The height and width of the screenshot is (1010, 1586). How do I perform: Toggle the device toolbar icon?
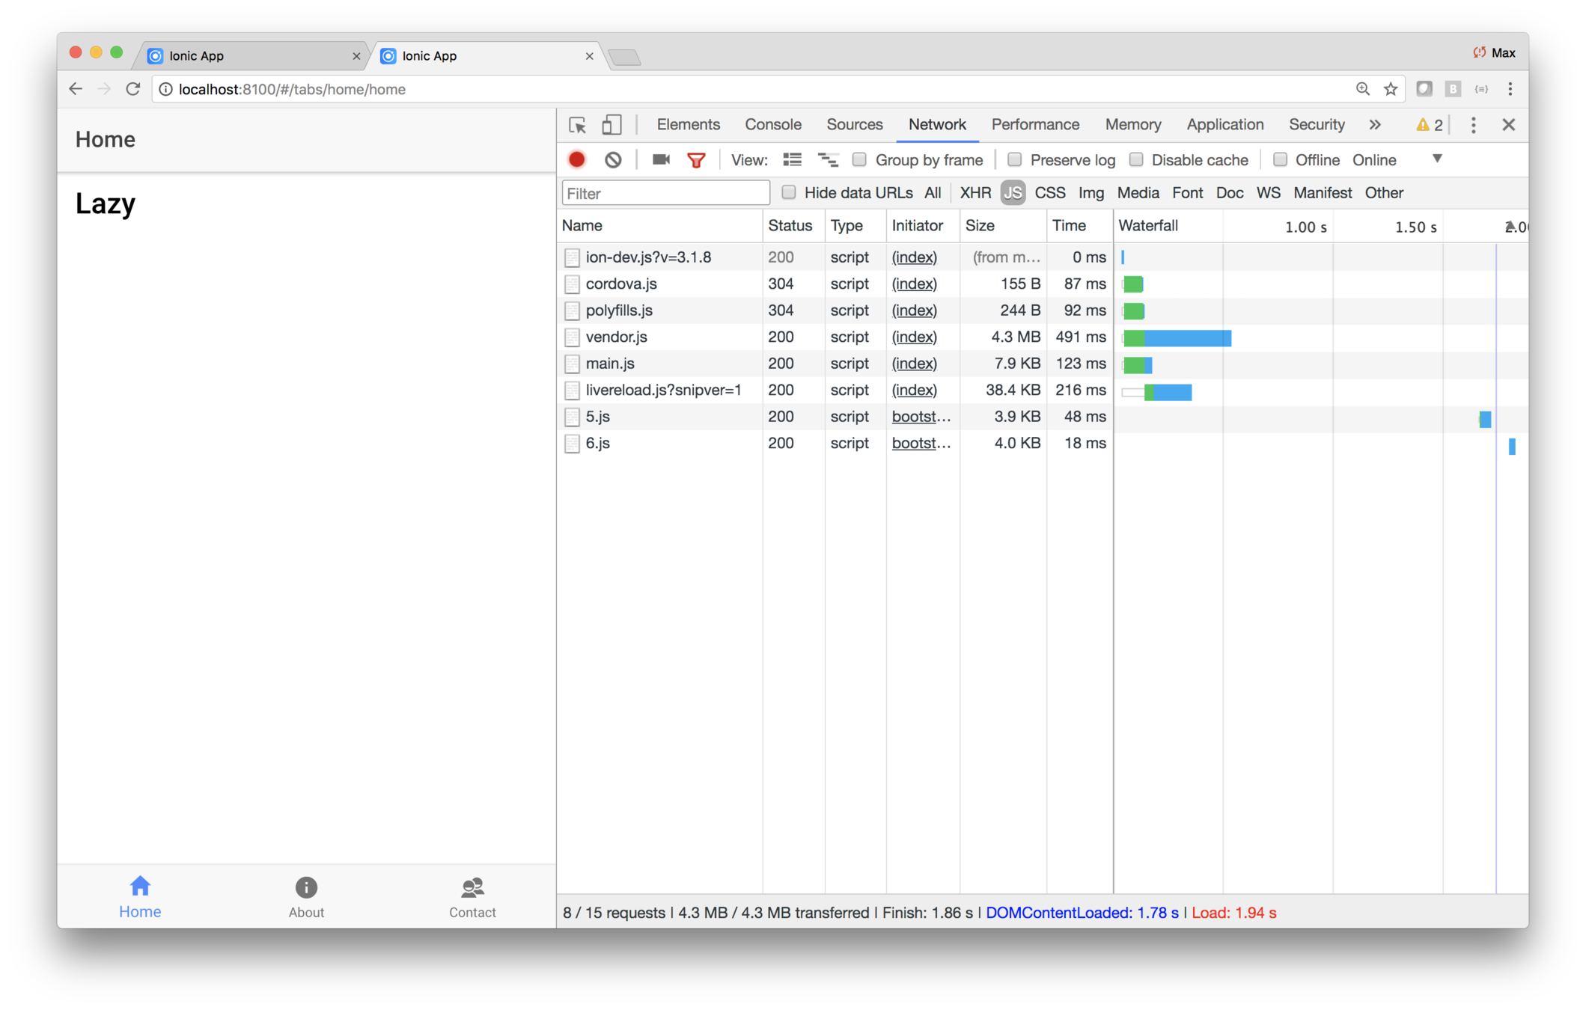coord(611,125)
